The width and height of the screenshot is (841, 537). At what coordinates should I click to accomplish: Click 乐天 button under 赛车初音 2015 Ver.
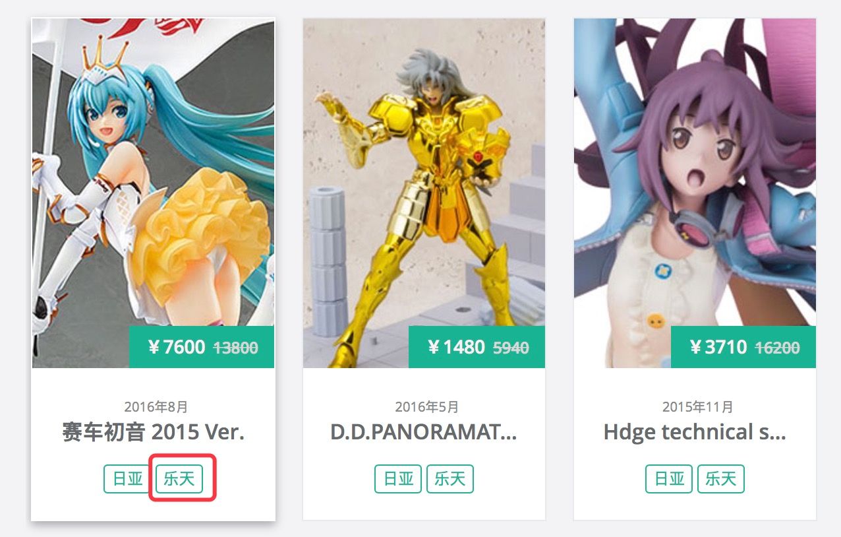point(179,479)
